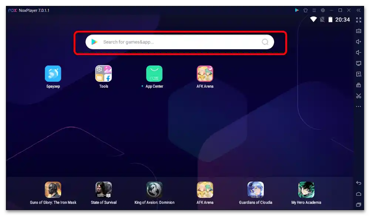This screenshot has width=370, height=216.
Task: Click the 20:34 clock
Action: (x=342, y=20)
